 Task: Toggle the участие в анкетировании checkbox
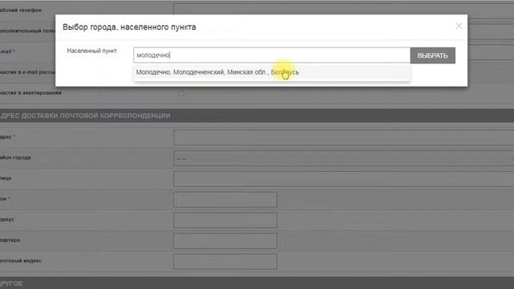181,93
